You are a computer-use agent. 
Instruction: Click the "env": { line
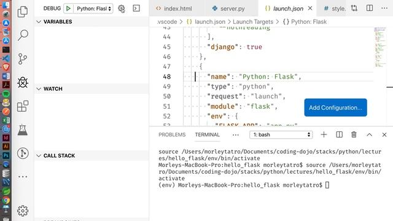coord(222,116)
